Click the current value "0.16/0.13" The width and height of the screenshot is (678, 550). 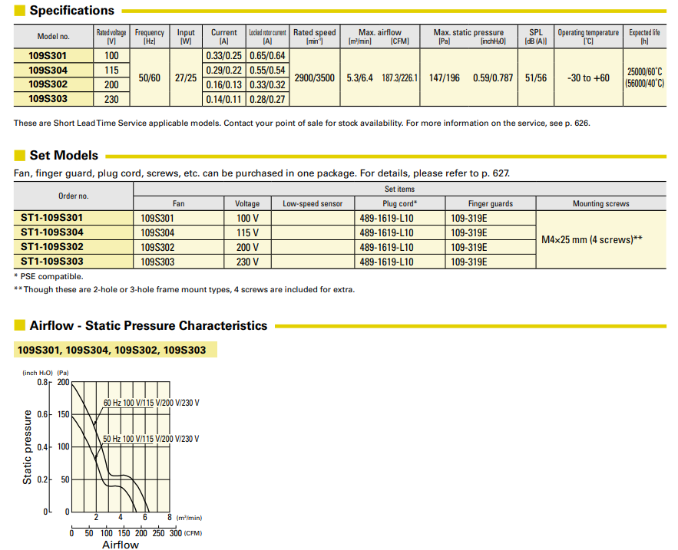pos(224,84)
